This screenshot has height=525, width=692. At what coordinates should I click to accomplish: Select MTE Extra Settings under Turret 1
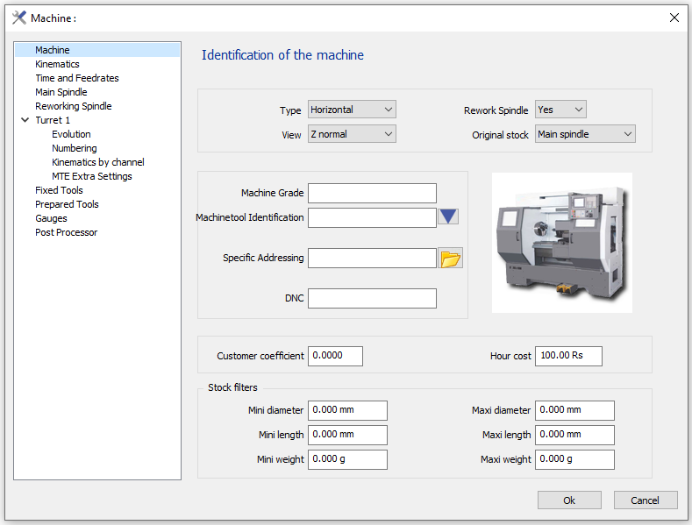click(92, 176)
